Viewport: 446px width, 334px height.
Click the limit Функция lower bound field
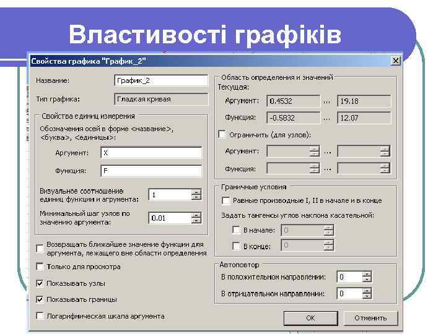click(x=288, y=168)
